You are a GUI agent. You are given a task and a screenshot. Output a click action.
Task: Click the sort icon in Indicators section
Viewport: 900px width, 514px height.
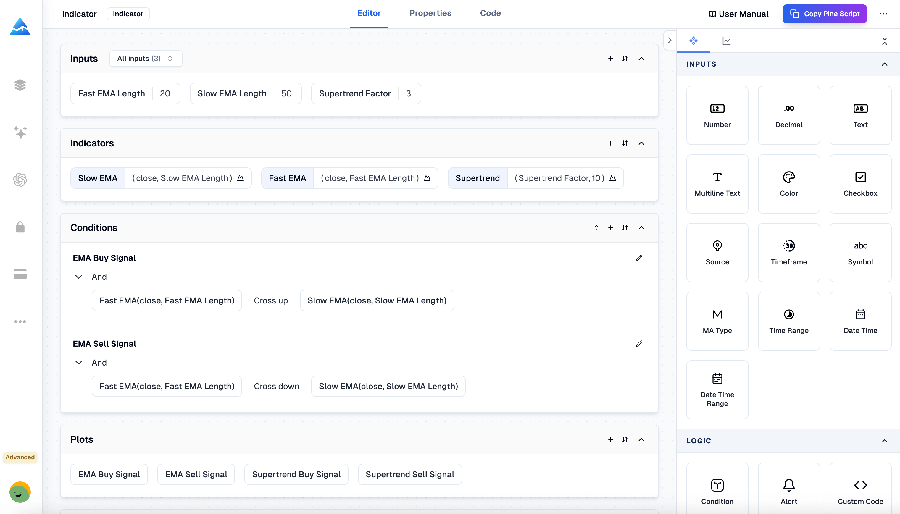point(625,143)
